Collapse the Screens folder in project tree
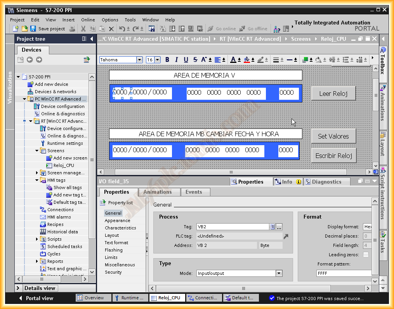The width and height of the screenshot is (394, 309). point(37,151)
